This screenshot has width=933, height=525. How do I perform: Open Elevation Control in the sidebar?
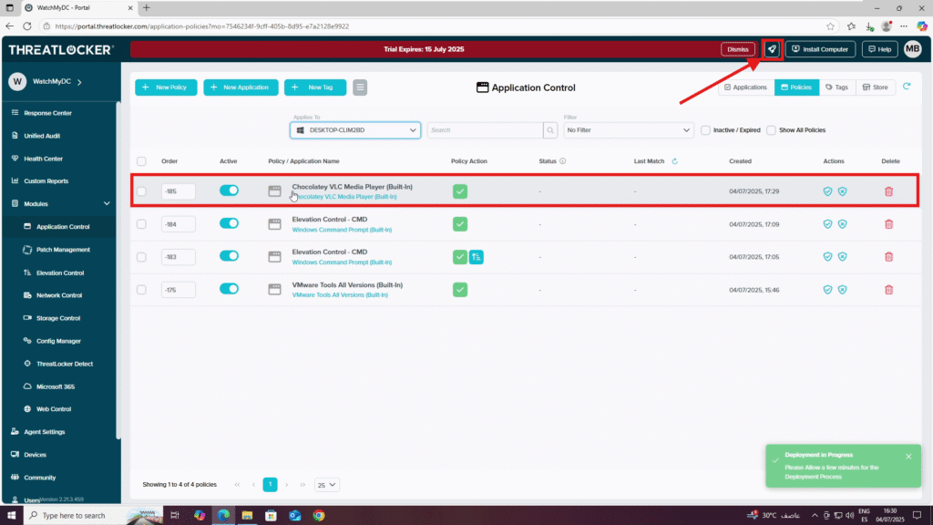tap(60, 273)
